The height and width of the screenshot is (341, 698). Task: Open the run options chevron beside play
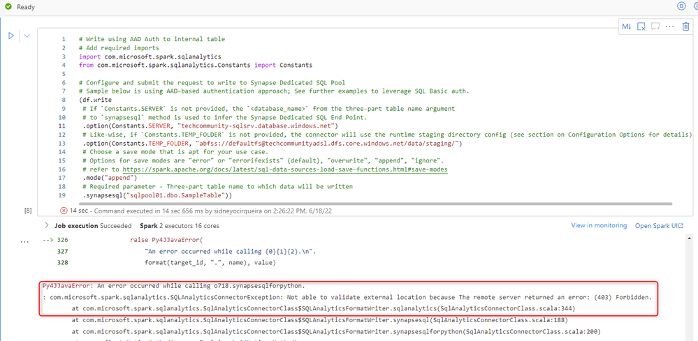[x=27, y=36]
